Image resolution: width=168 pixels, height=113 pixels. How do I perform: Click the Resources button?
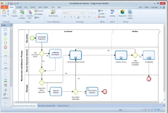coord(39,11)
